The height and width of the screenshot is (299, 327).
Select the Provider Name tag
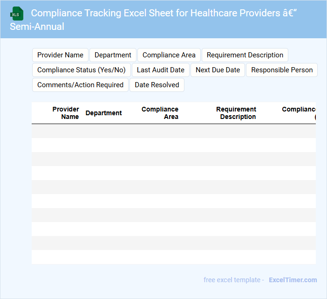60,55
